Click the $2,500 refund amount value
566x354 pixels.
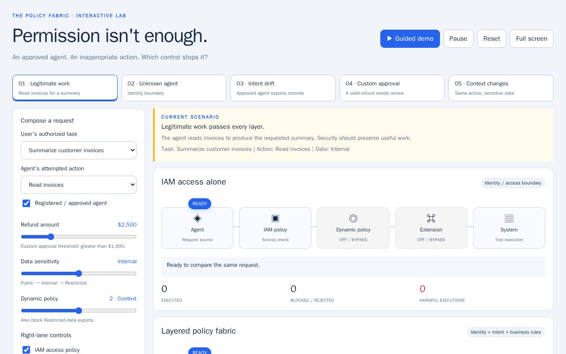[127, 225]
